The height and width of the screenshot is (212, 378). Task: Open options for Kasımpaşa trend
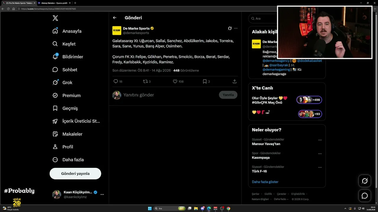[320, 154]
